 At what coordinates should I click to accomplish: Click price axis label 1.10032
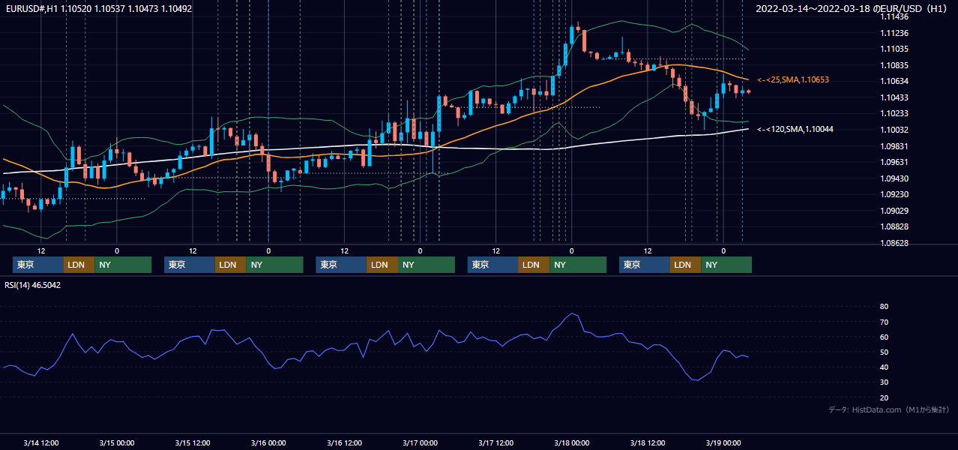[894, 130]
